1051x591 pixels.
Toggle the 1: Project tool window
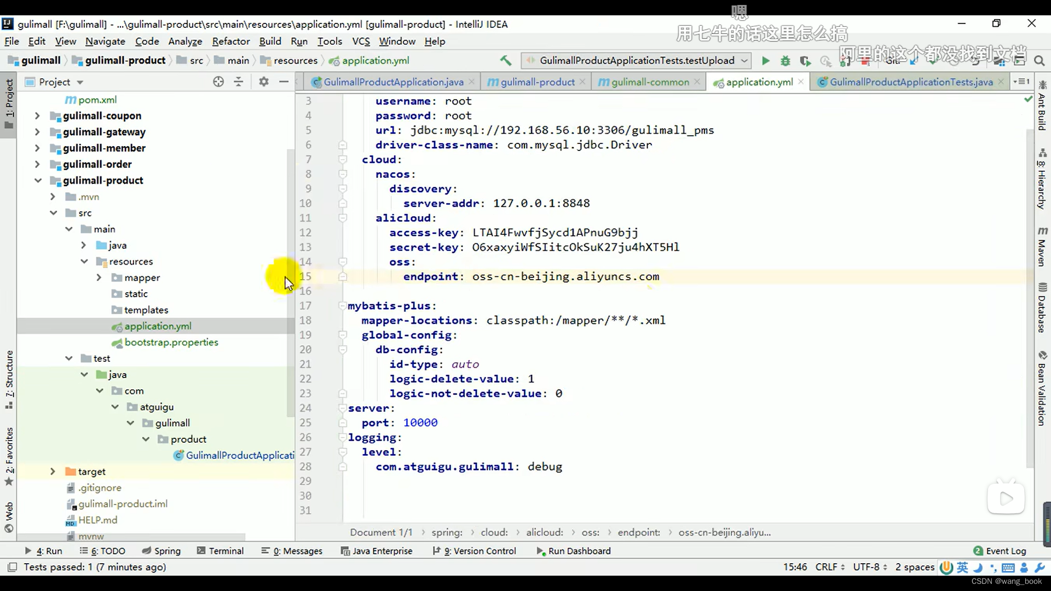click(9, 104)
